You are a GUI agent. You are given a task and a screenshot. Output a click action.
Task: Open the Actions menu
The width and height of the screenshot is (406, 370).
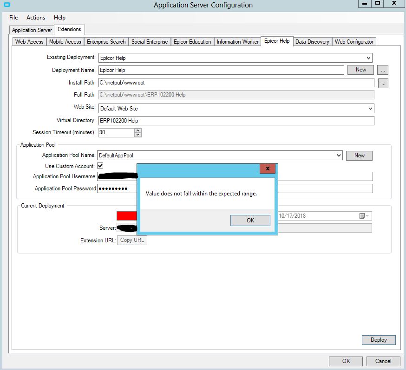[x=36, y=18]
